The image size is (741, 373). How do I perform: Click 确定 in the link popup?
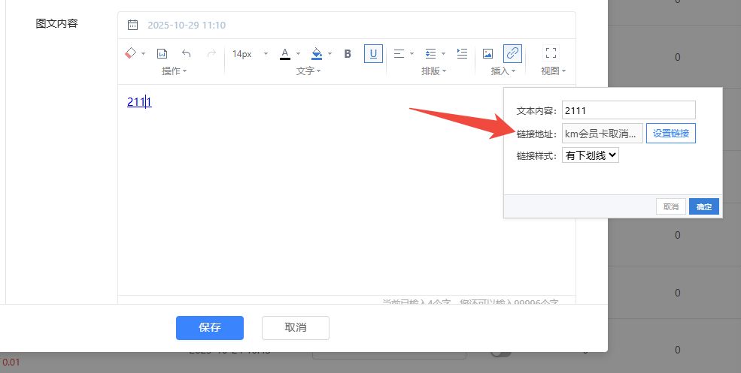click(x=703, y=207)
